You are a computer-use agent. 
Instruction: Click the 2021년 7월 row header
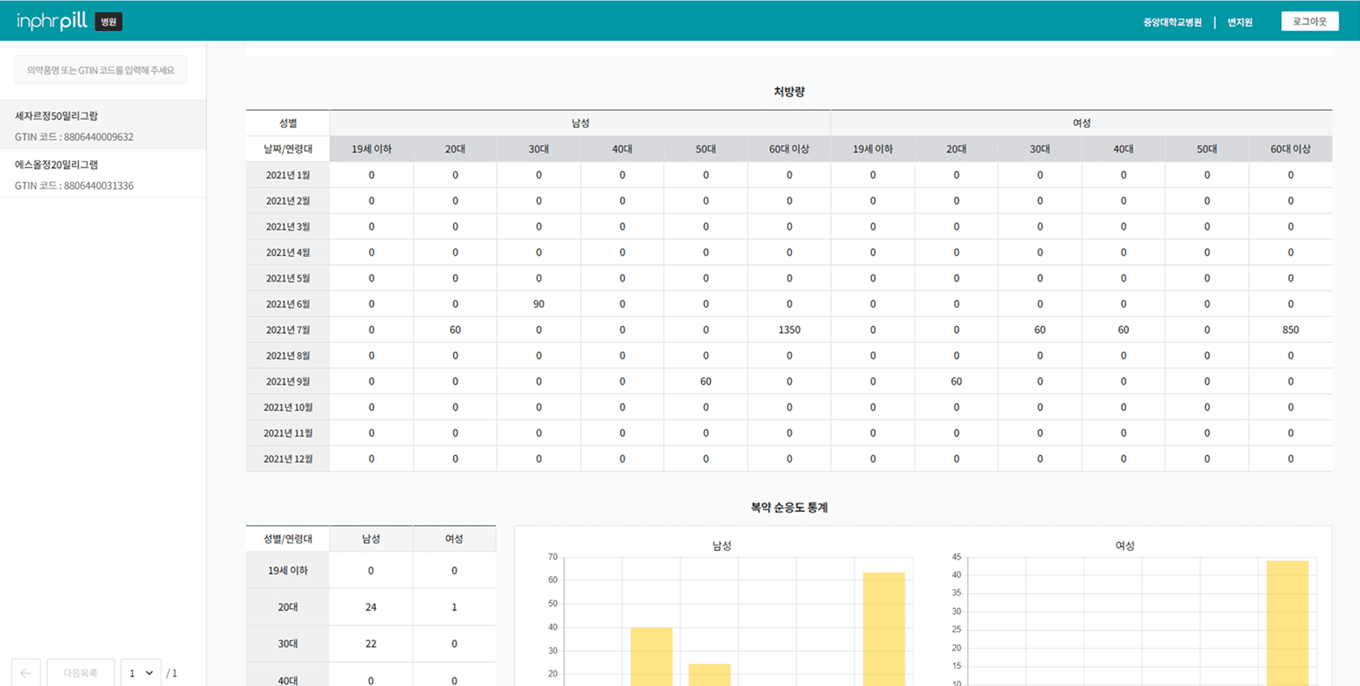click(287, 330)
